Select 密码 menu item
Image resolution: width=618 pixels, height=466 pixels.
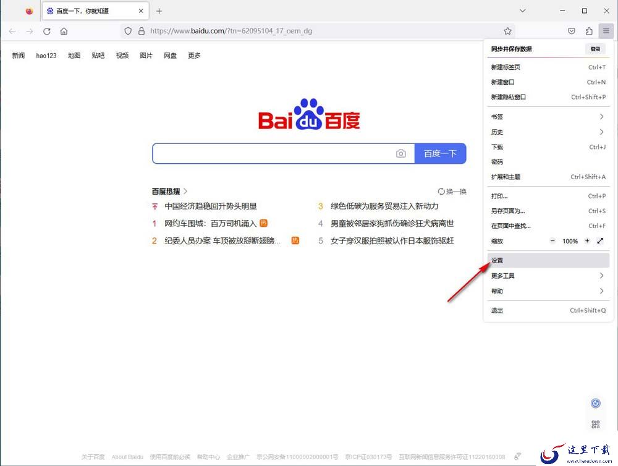click(548, 162)
